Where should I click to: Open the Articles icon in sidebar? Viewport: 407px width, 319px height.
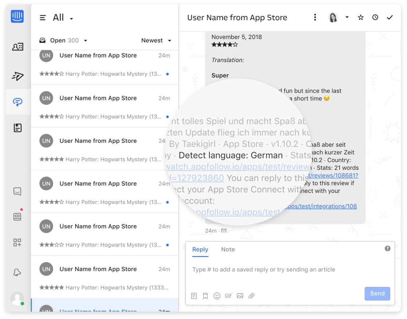(17, 128)
